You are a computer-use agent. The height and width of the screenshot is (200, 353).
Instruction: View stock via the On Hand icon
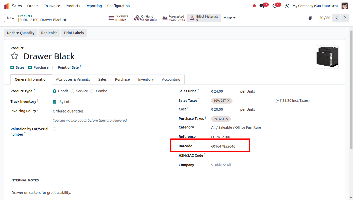(x=137, y=18)
